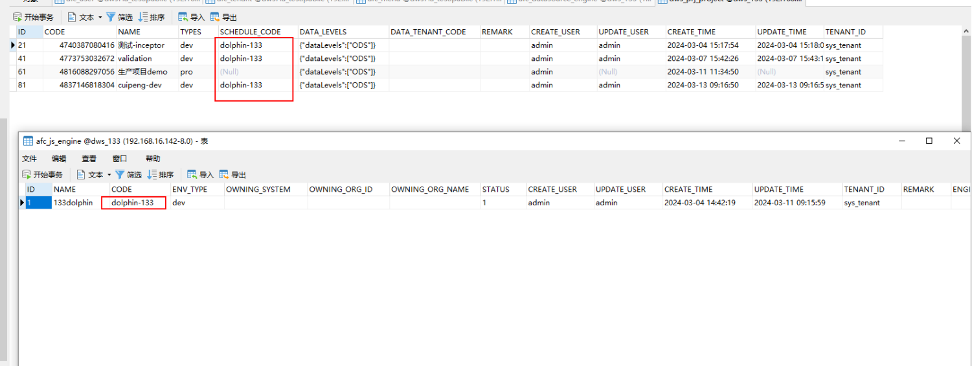Open the 编辑 menu

point(59,159)
